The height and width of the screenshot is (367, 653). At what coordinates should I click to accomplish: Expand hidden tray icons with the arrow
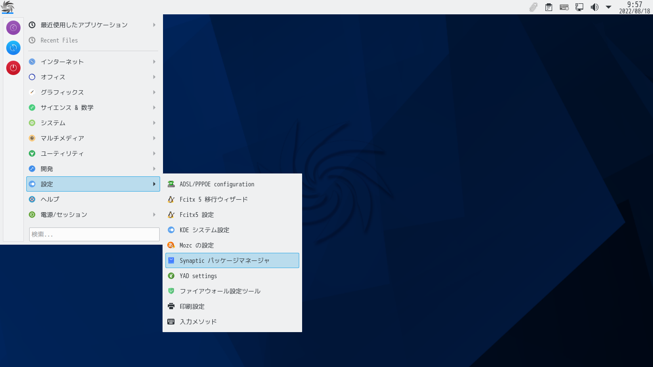(609, 7)
